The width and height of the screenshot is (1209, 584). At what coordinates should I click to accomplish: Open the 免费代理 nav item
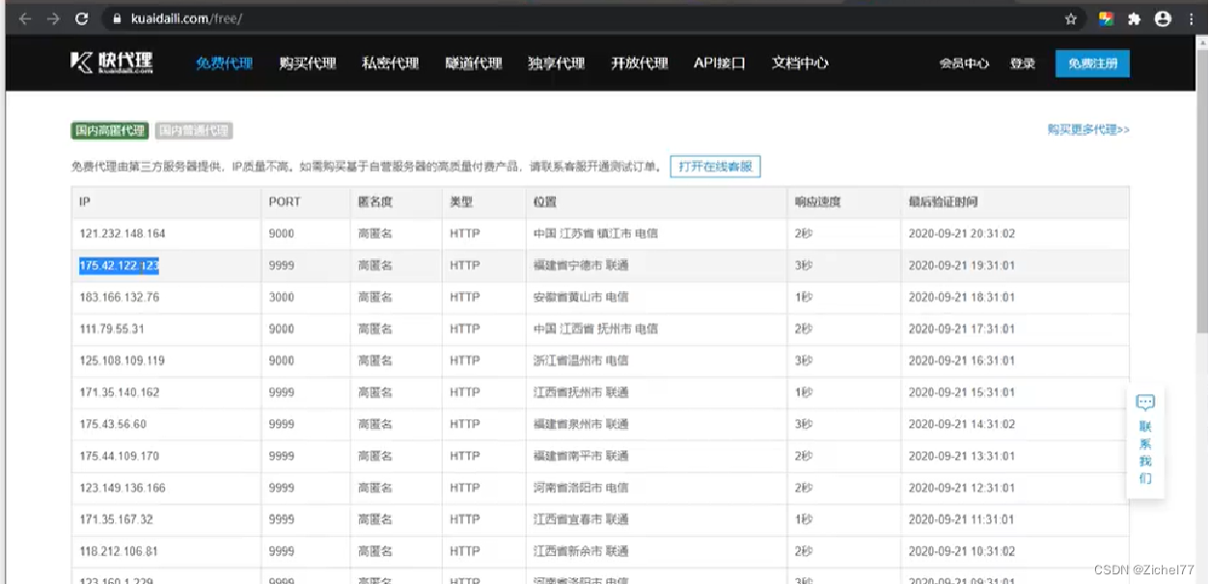point(224,64)
